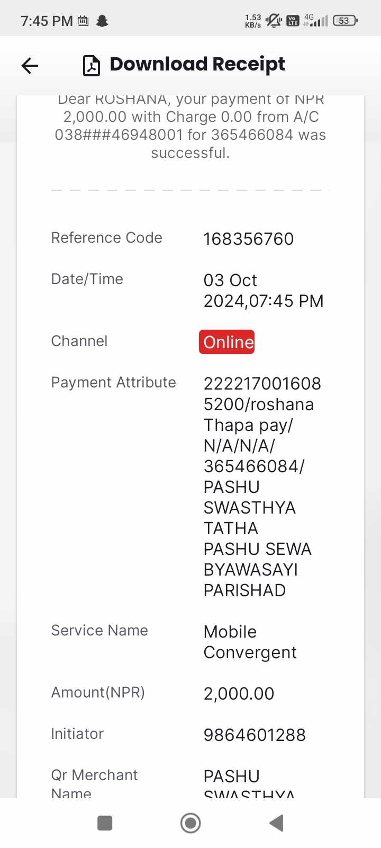The width and height of the screenshot is (381, 848).
Task: Tap the Mobile Convergent service name value
Action: point(250,642)
